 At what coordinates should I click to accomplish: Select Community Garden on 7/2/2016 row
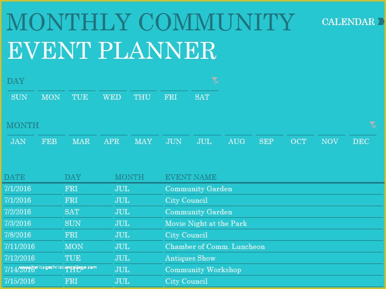[x=274, y=212]
